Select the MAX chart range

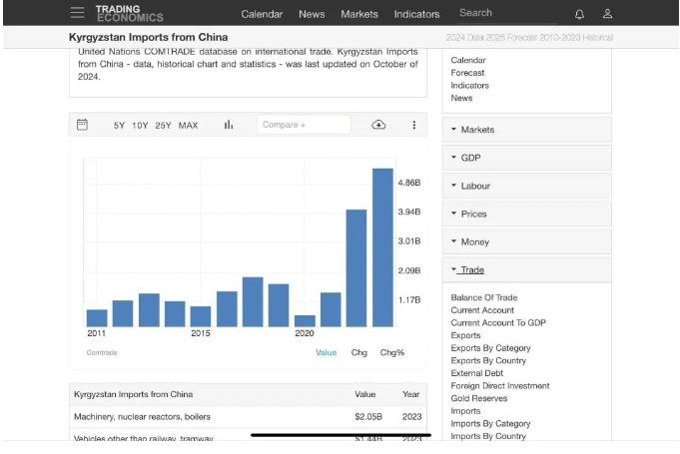coord(188,125)
